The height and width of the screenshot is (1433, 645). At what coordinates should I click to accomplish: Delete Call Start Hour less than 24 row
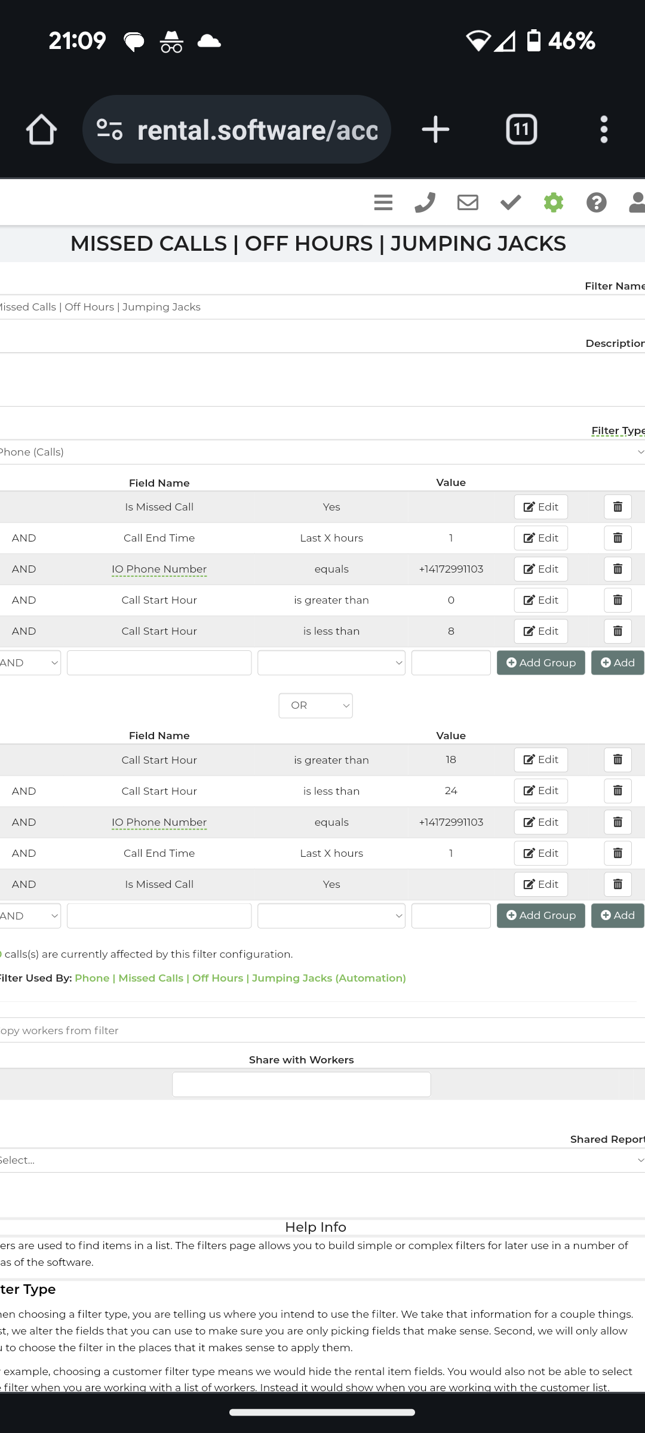[x=618, y=791]
